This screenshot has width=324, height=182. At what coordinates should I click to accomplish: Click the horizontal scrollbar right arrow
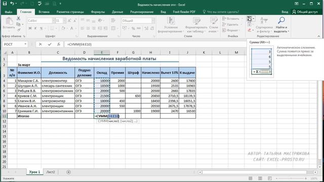pos(315,172)
